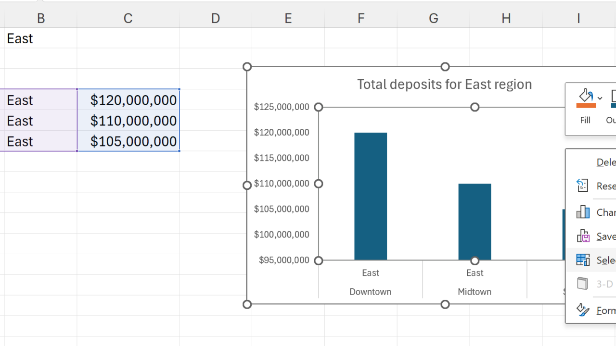616x346 pixels.
Task: Click the Change Chart Type icon
Action: 583,212
